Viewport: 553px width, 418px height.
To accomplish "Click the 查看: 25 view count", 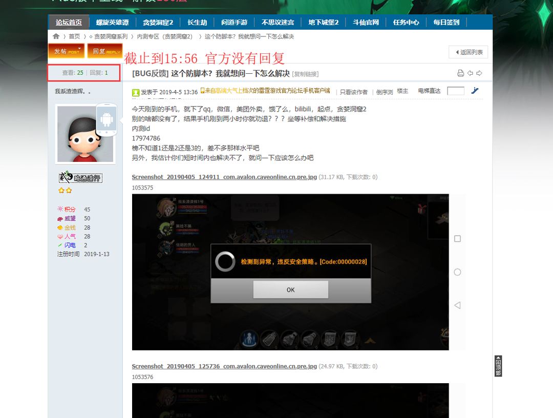I will point(73,73).
